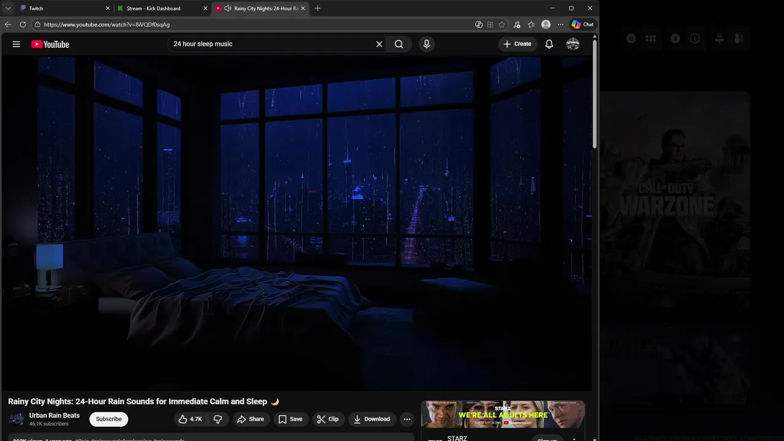Click info icon in background window
784x441 pixels.
[695, 38]
